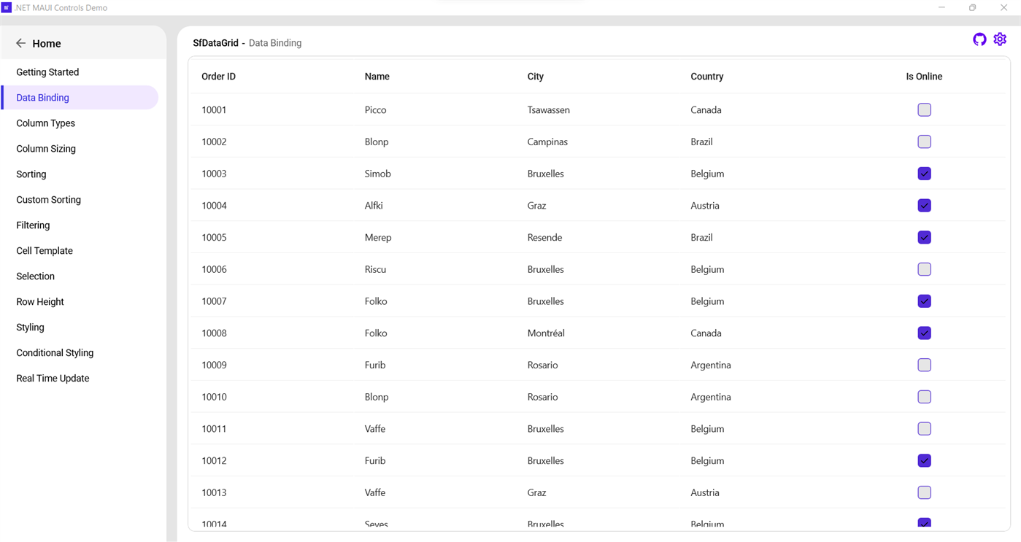Select the Tsawassen city cell
Image resolution: width=1021 pixels, height=542 pixels.
coord(548,110)
